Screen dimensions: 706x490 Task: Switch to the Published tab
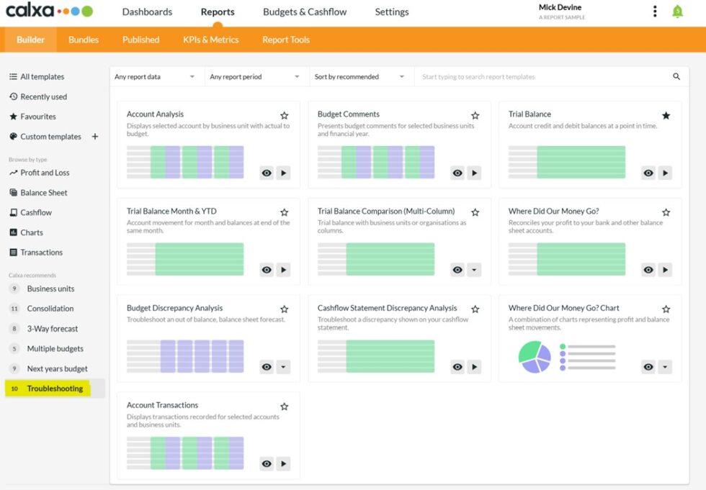(140, 40)
